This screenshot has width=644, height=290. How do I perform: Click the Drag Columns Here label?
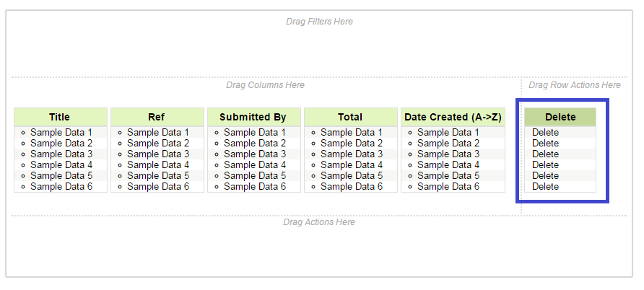[265, 85]
